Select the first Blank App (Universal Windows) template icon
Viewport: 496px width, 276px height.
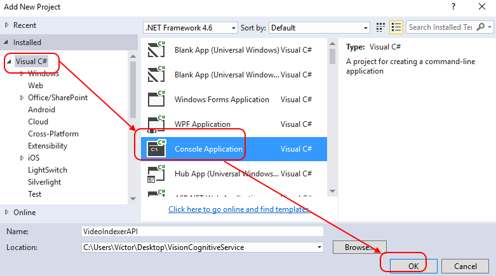pos(157,49)
